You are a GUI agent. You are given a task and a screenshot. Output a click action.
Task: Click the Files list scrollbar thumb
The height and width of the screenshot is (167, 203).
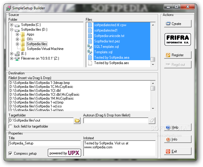click(x=153, y=59)
